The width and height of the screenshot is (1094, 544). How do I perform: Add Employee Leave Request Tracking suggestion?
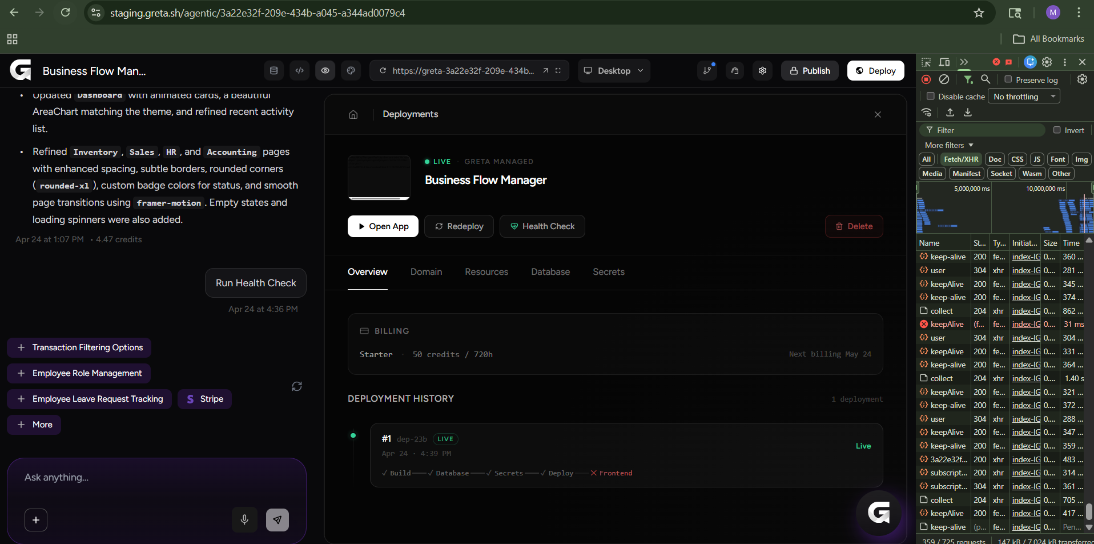click(x=90, y=399)
